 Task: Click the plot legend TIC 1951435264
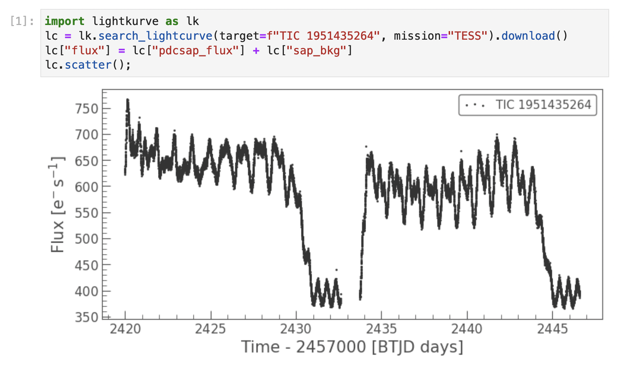pyautogui.click(x=528, y=105)
